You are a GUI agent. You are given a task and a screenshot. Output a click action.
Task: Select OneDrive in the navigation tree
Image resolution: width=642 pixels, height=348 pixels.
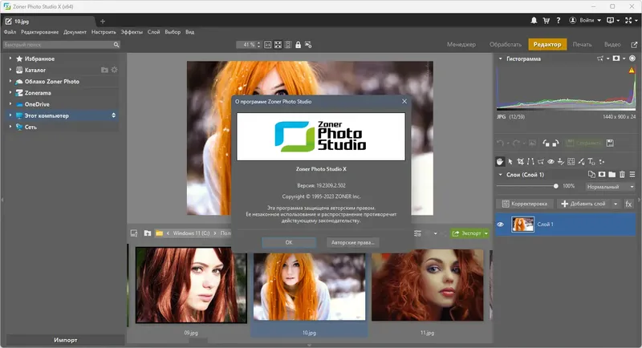click(37, 104)
